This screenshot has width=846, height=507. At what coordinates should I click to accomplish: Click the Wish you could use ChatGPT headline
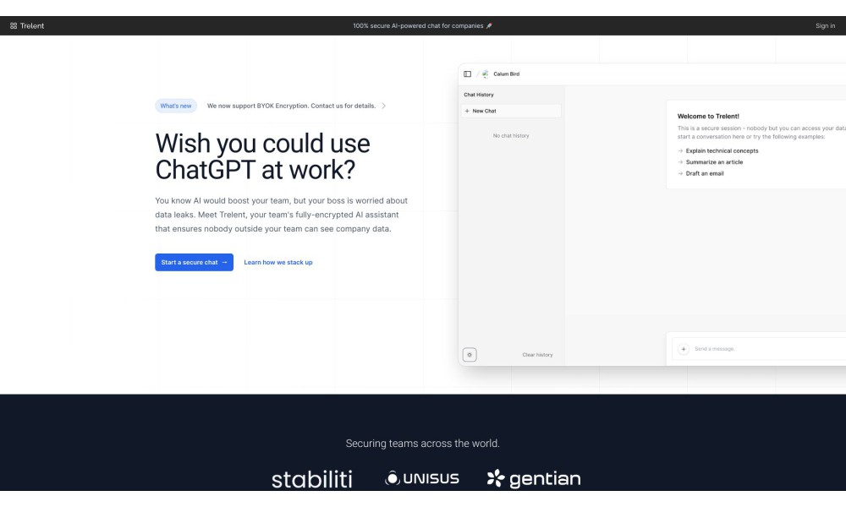coord(263,156)
